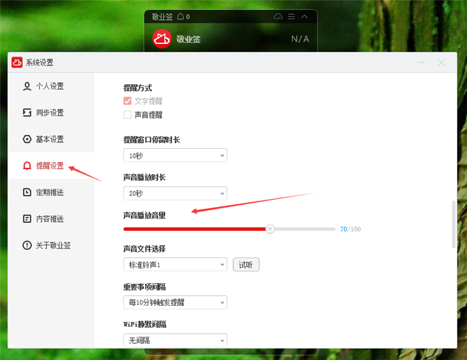Select the 提醒设置 tab

point(51,166)
